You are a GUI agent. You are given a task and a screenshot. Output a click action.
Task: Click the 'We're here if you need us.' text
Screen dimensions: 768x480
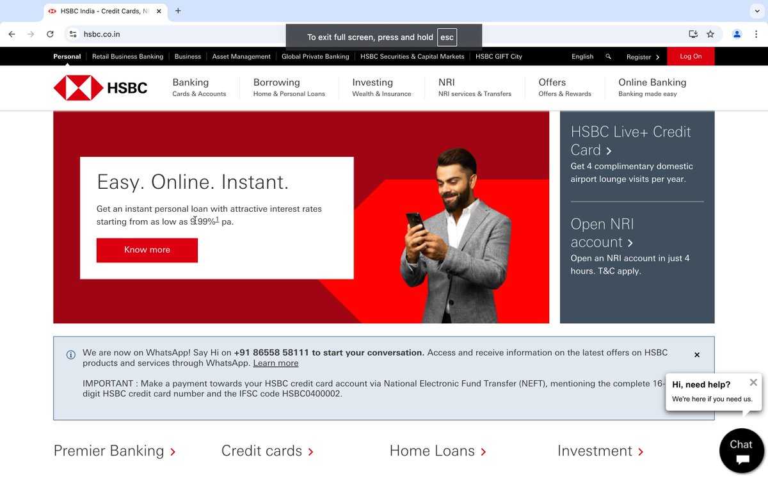pos(712,399)
